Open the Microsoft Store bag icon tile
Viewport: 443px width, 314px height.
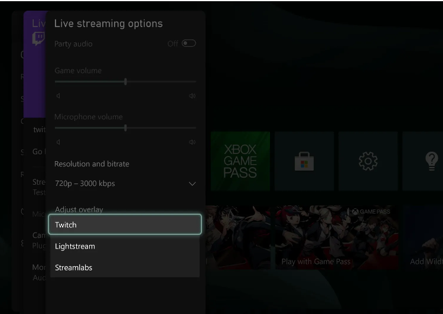point(304,161)
